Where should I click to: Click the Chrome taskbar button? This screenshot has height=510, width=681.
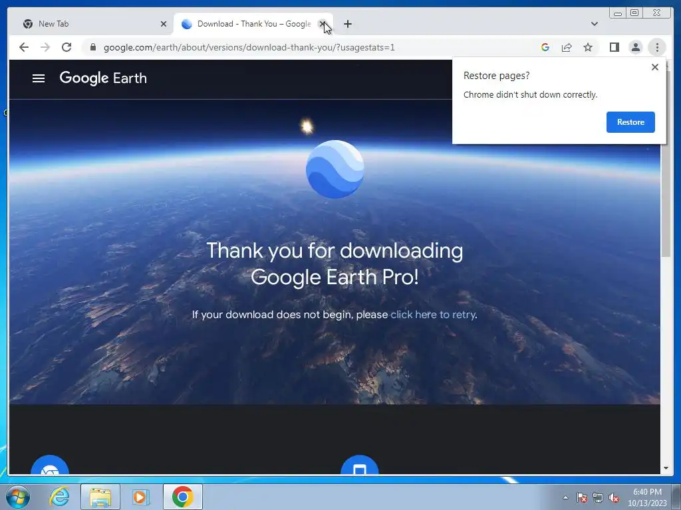pyautogui.click(x=183, y=497)
